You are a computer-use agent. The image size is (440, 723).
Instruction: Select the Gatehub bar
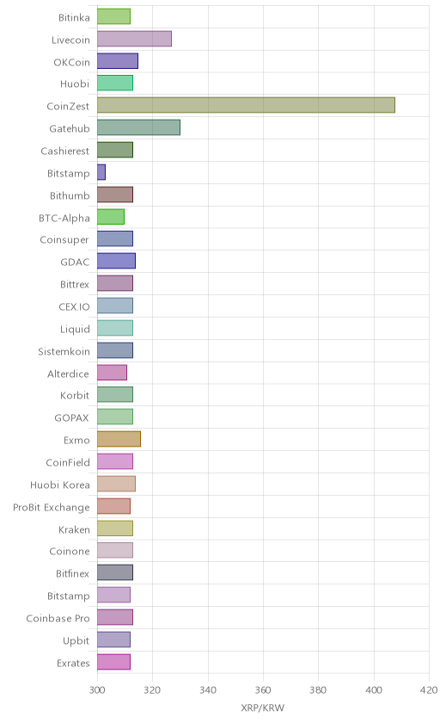pos(138,127)
